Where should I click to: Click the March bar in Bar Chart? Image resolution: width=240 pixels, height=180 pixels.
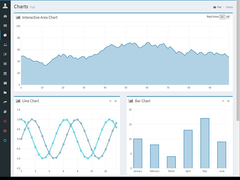[x=171, y=162]
